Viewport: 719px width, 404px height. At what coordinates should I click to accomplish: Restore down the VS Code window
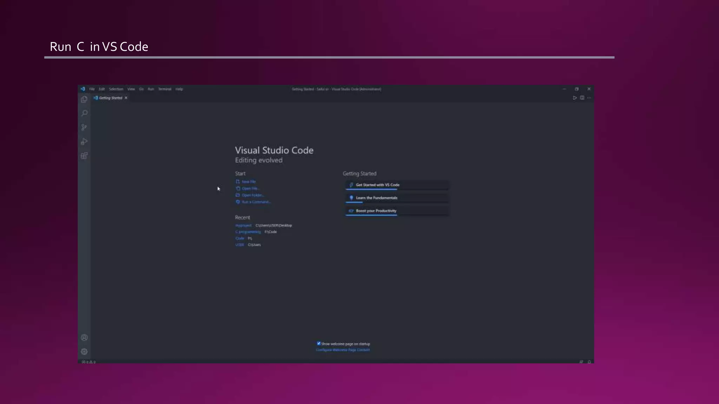(x=576, y=89)
